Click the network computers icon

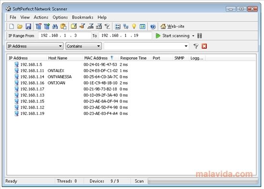126,26
